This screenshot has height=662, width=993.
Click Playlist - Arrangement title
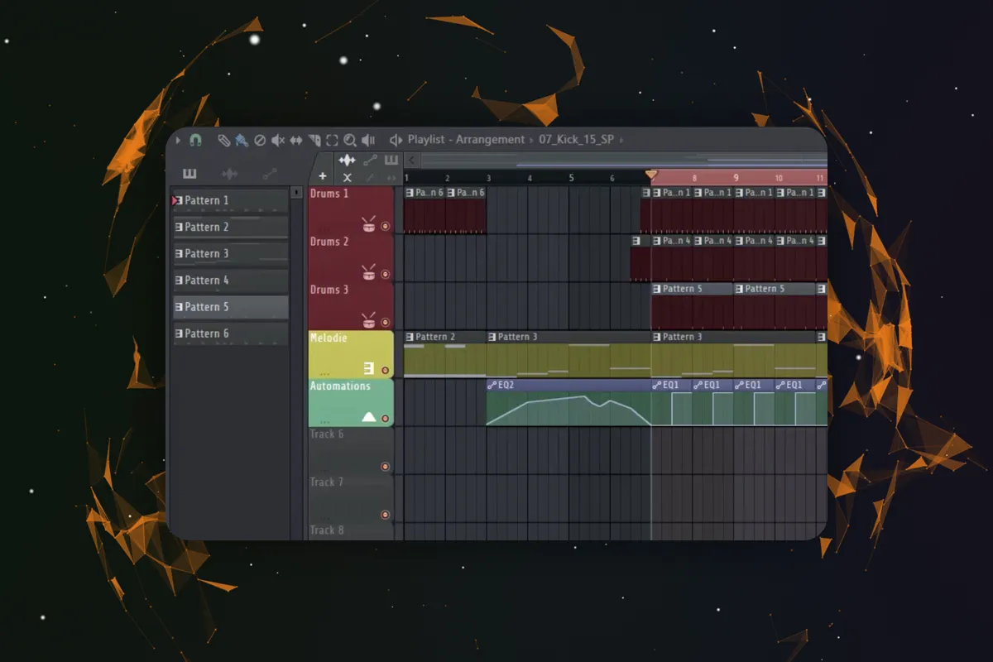click(x=466, y=140)
